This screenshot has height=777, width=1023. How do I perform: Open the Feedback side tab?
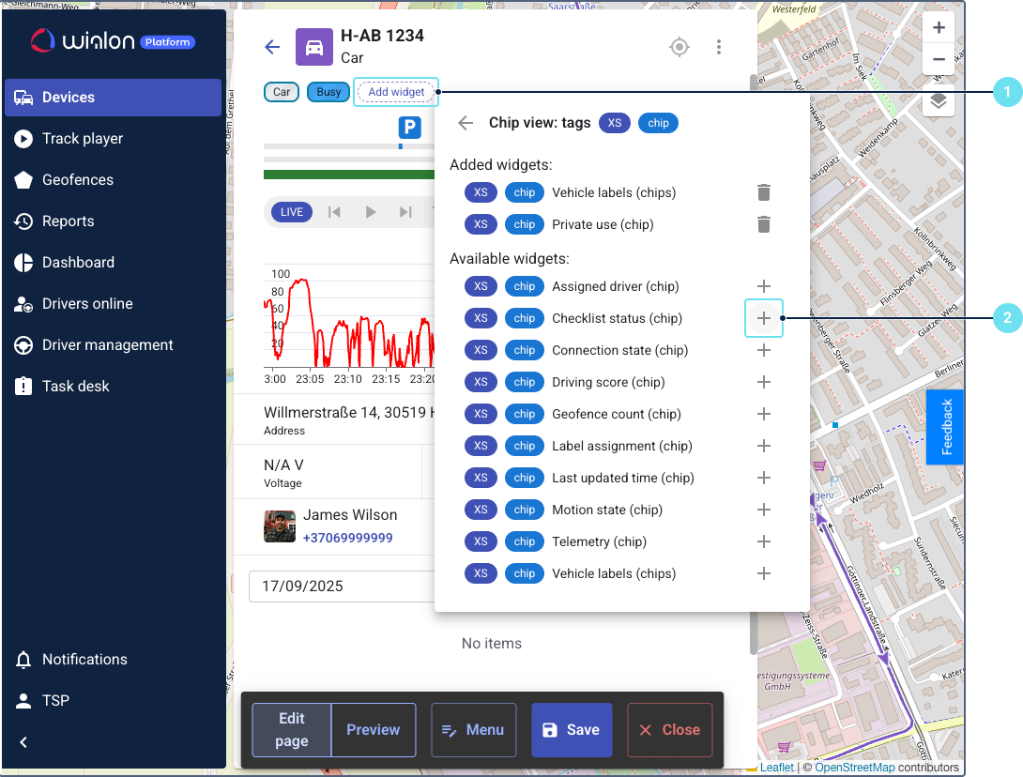coord(945,427)
